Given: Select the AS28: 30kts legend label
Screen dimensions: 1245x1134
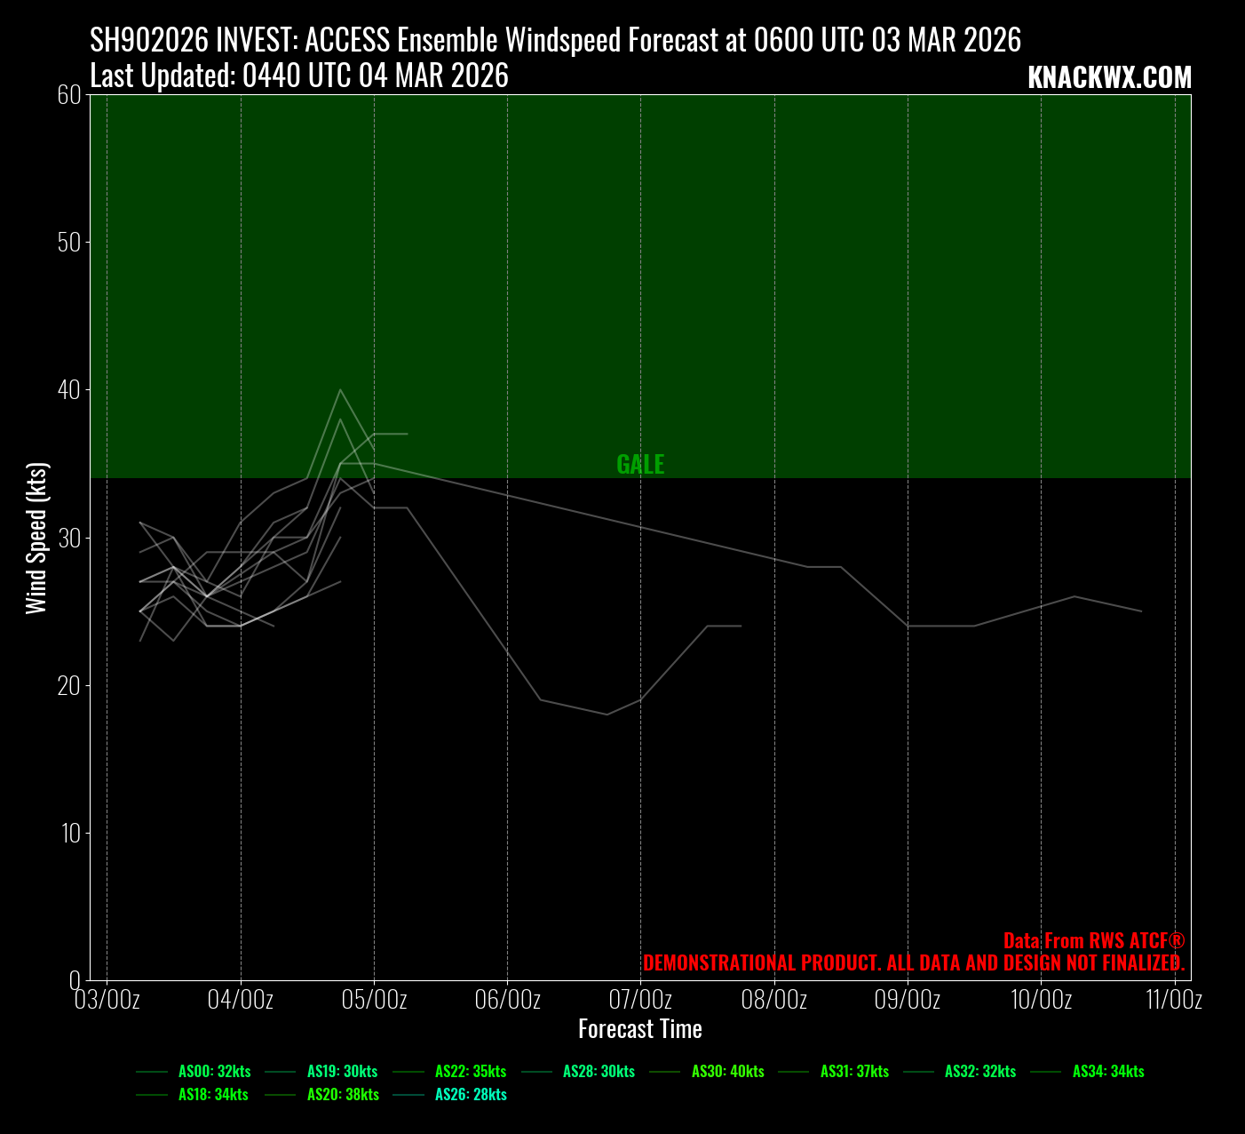Looking at the screenshot, I should pos(599,1072).
